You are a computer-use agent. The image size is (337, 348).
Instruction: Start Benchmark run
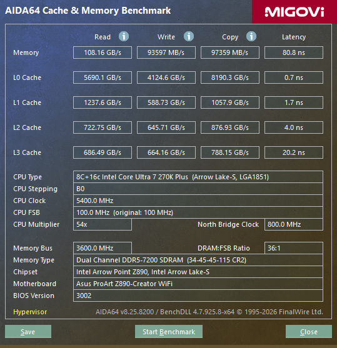169,331
